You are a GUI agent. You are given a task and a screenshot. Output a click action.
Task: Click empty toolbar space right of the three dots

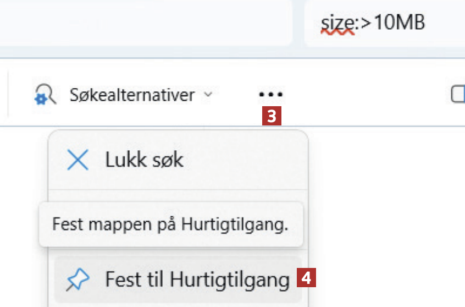pyautogui.click(x=363, y=95)
